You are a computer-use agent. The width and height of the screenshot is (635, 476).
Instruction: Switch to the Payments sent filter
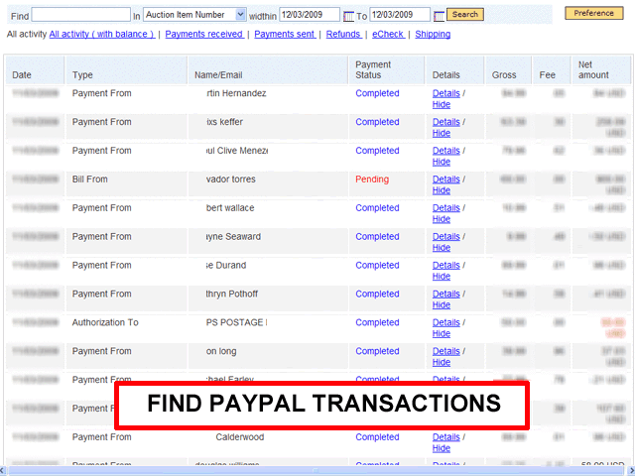pyautogui.click(x=285, y=35)
